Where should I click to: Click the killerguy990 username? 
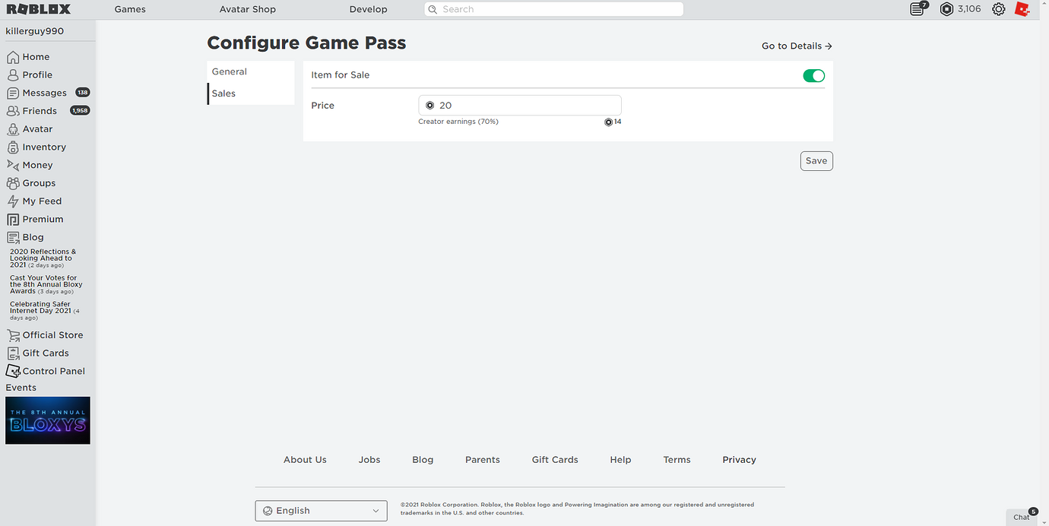35,31
